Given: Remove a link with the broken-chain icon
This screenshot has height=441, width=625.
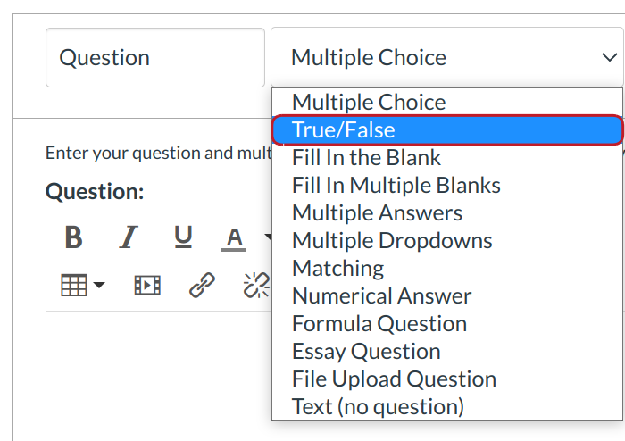Looking at the screenshot, I should [257, 285].
